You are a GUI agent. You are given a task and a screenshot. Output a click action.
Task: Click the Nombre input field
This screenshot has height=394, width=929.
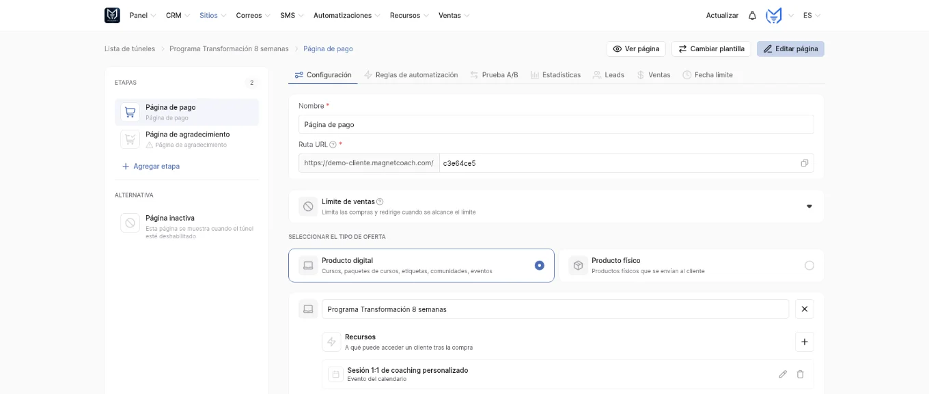tap(556, 124)
